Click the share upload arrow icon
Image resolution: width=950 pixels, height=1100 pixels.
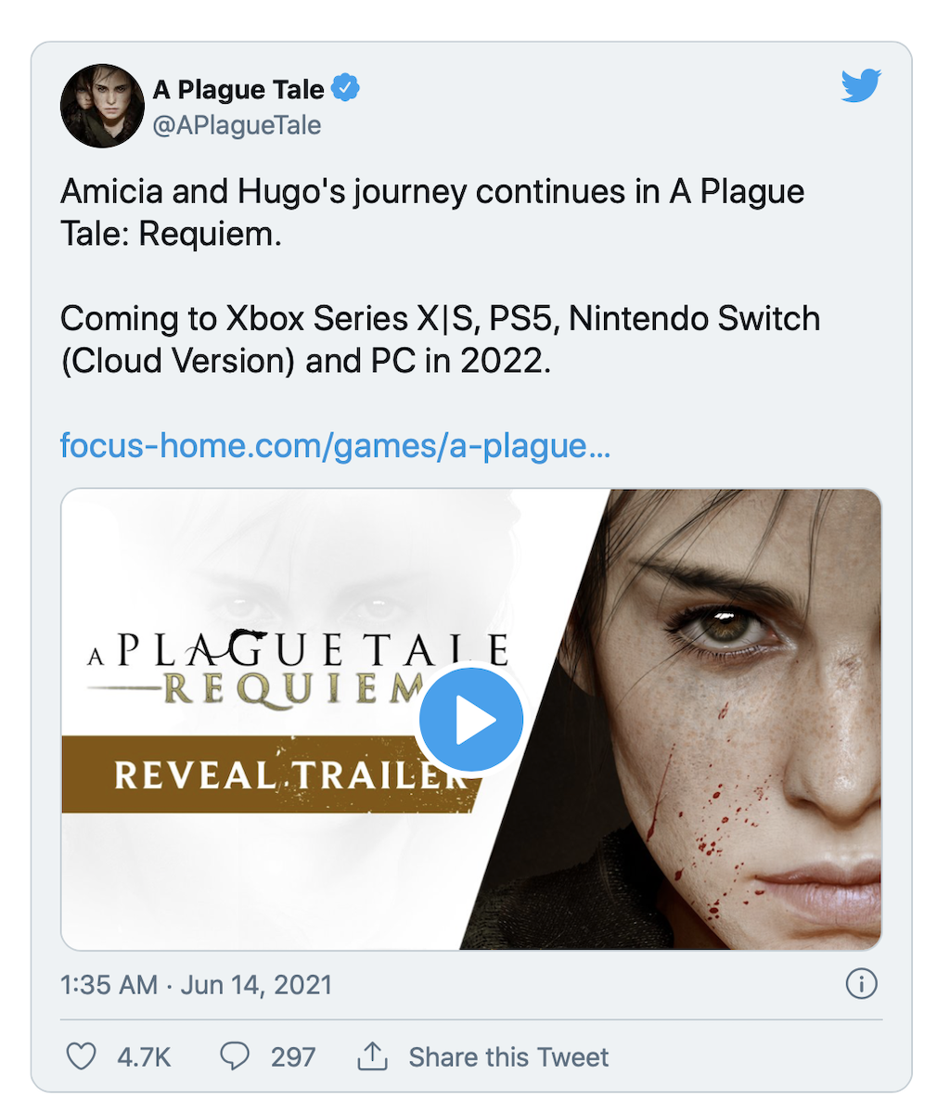pyautogui.click(x=373, y=1055)
